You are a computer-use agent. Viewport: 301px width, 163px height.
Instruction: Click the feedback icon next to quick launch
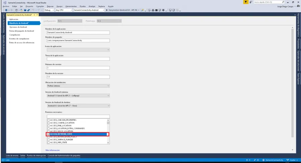click(251, 2)
